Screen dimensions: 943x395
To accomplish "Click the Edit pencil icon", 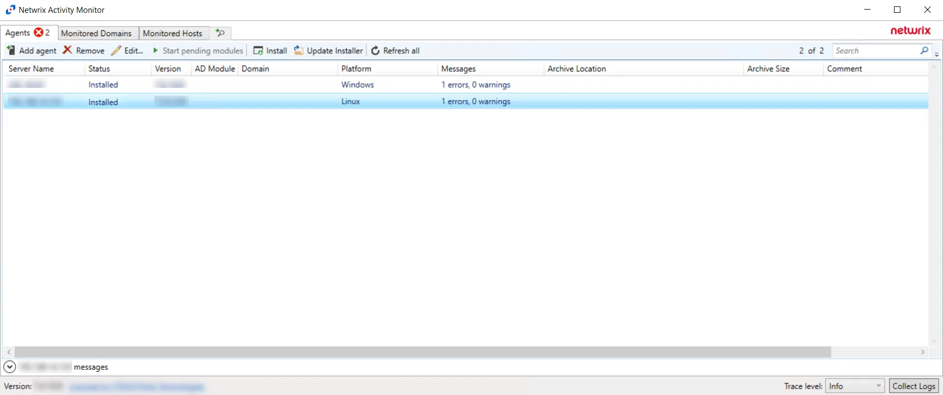I will point(116,51).
